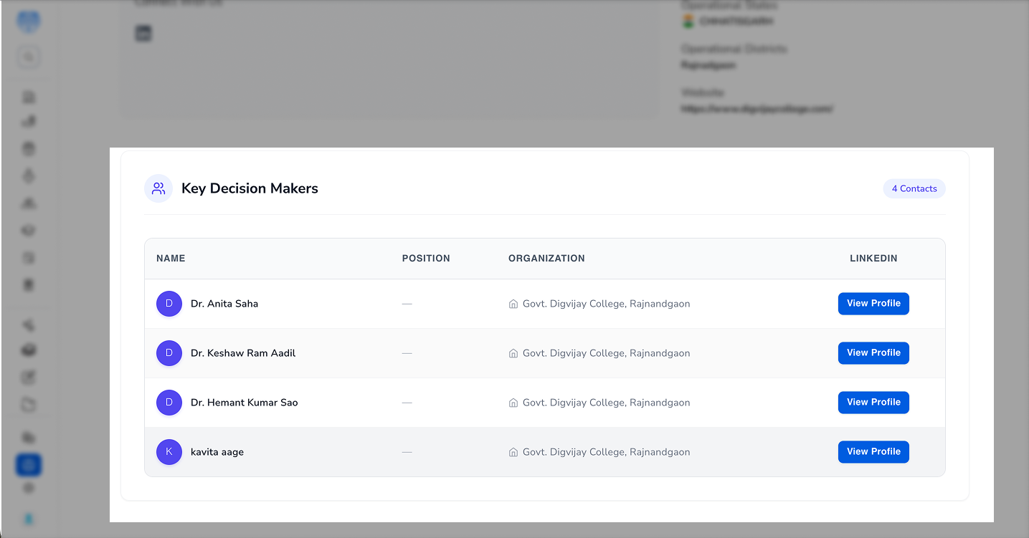Click View Profile for Dr. Hemant Kumar Sao
Viewport: 1029px width, 538px height.
[x=873, y=402]
